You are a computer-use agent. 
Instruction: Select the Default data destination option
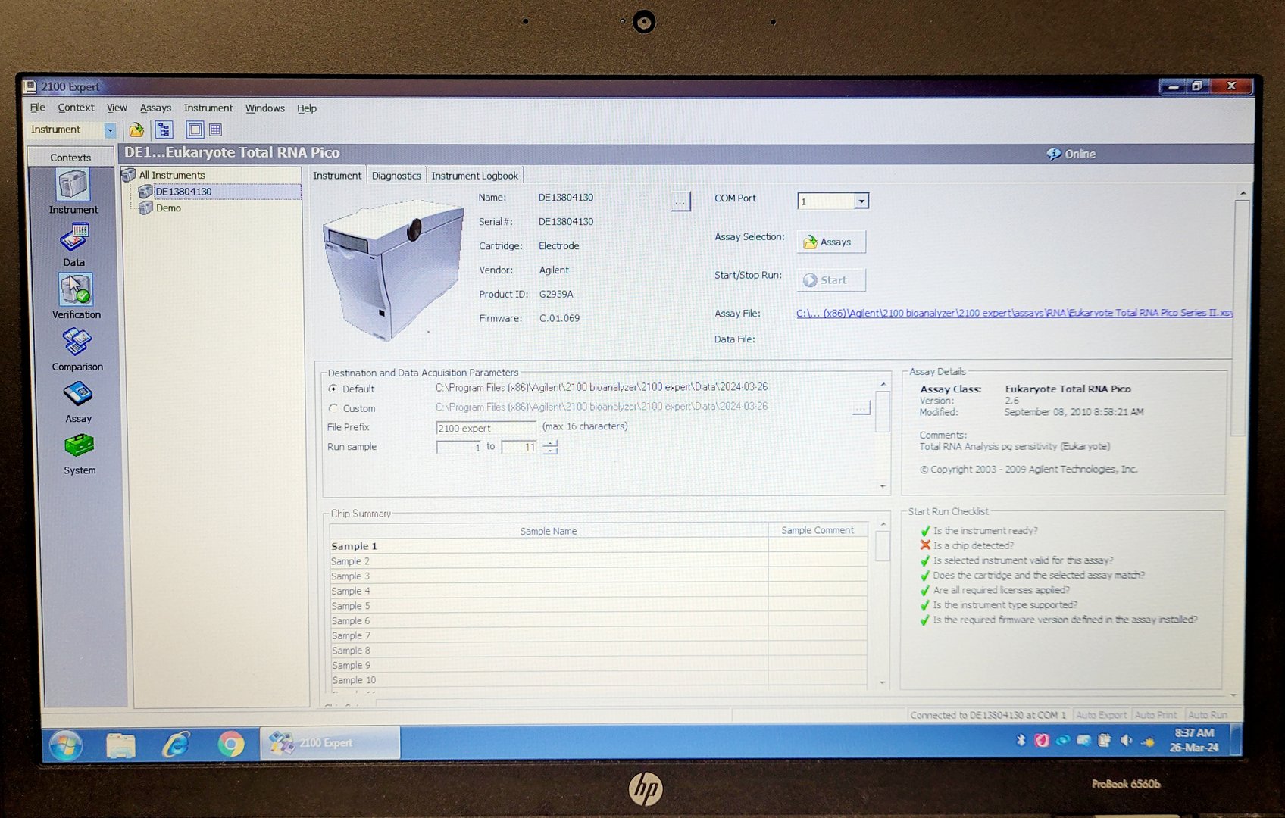click(333, 389)
